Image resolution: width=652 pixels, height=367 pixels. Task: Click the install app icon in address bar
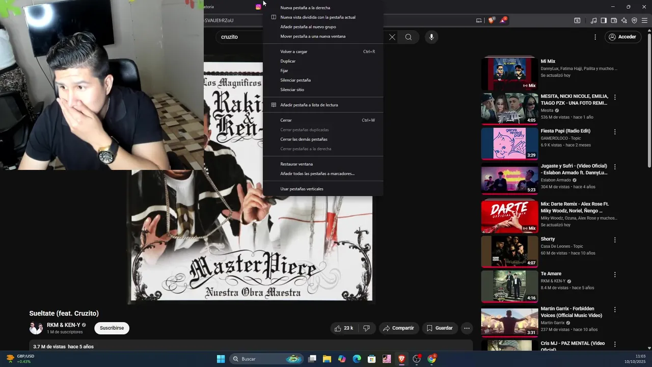tap(479, 20)
